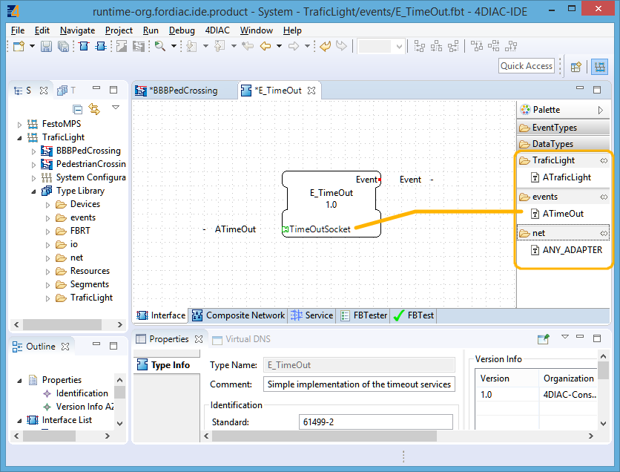Click the Quick Access button
Screen dimensions: 620x472
click(x=526, y=65)
